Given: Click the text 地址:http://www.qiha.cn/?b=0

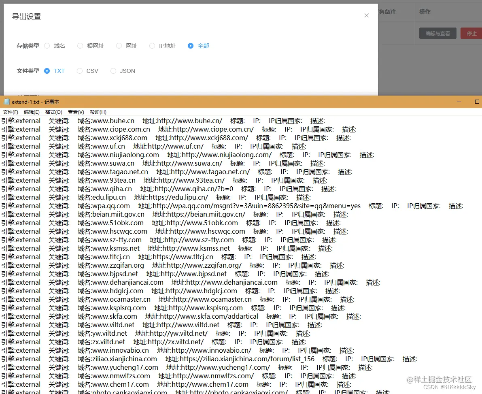Looking at the screenshot, I should point(187,189).
